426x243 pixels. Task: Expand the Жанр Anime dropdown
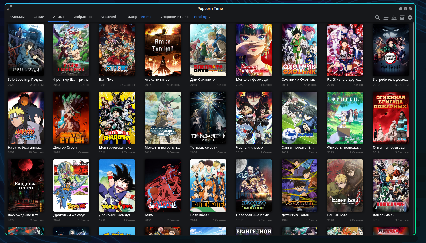[148, 17]
